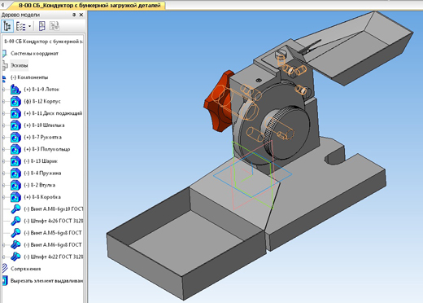The width and height of the screenshot is (423, 303).
Task: Click the 8-7 Рукоятка part icon
Action: (15, 138)
